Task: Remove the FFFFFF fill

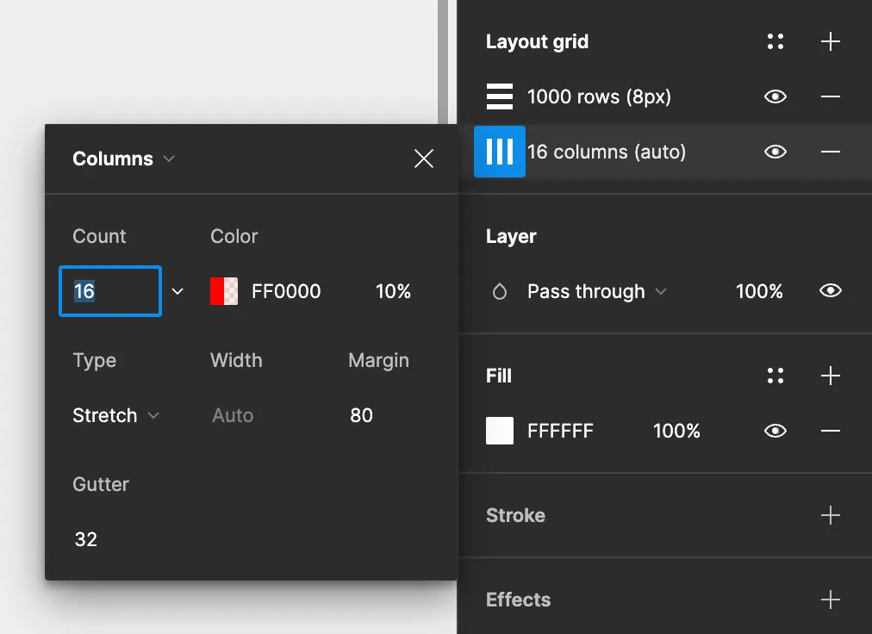Action: pos(831,431)
